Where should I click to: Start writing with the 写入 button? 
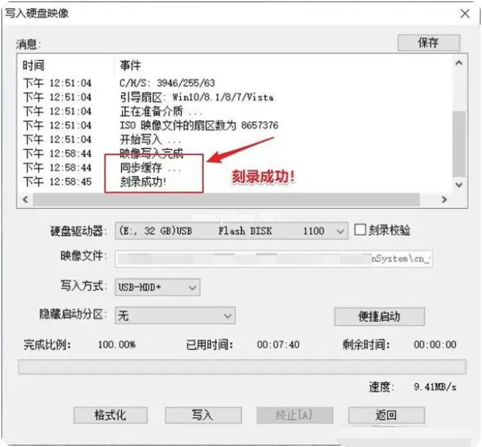click(x=202, y=415)
